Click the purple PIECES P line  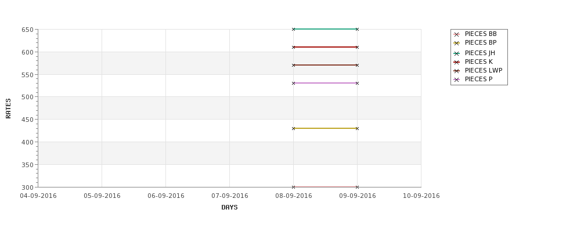(325, 83)
